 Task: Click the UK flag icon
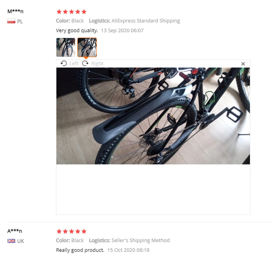tap(11, 241)
